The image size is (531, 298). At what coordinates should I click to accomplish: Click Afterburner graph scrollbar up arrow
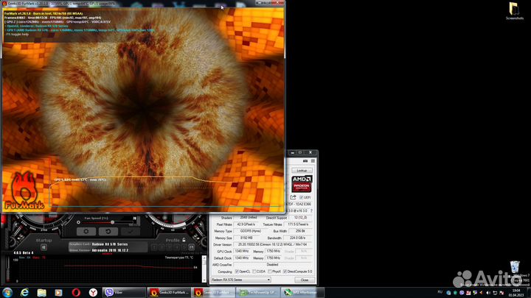click(204, 258)
